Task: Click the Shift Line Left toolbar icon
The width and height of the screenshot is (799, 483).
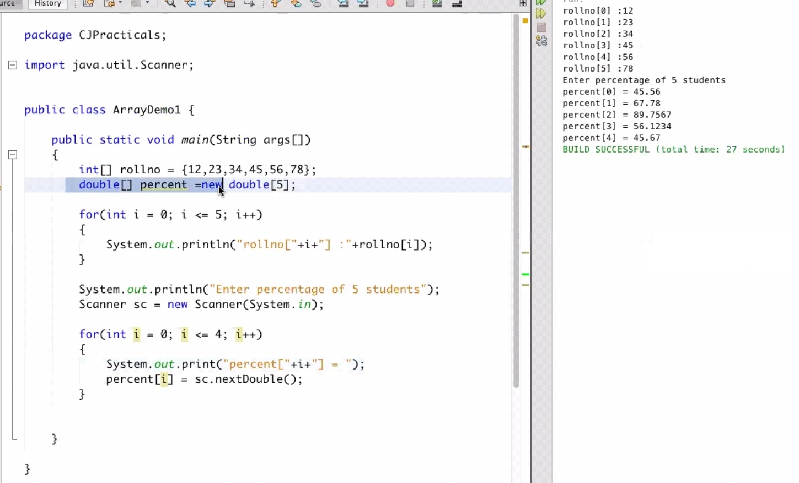Action: coord(343,3)
